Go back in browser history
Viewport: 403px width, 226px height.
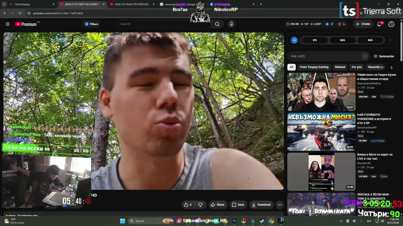[5, 13]
